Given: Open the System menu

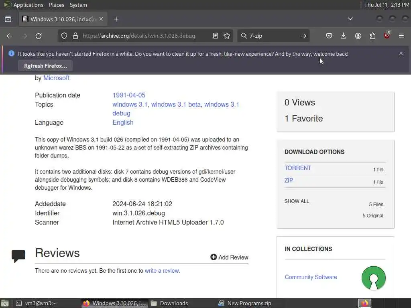Looking at the screenshot, I should (78, 5).
